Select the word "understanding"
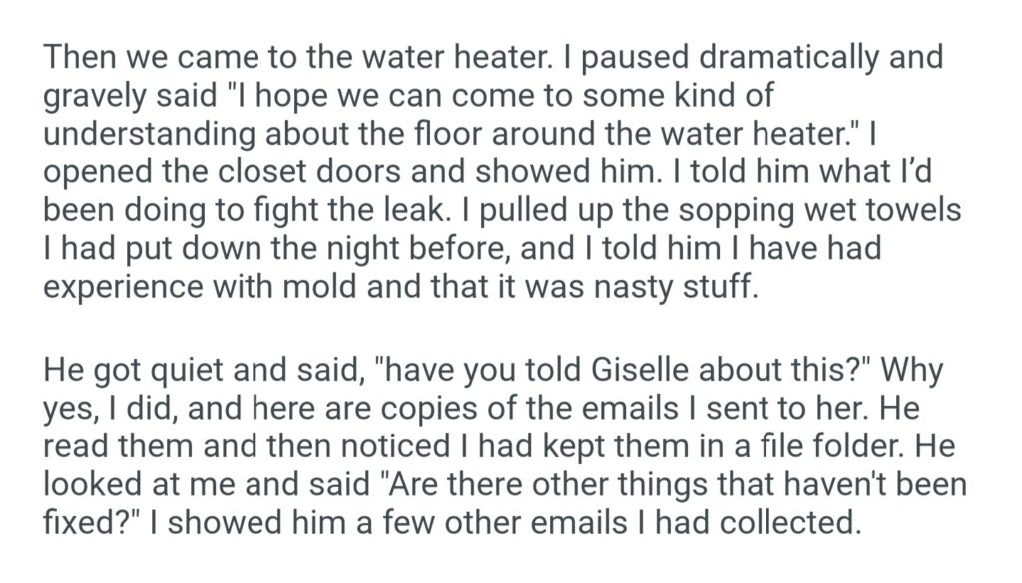The width and height of the screenshot is (1022, 583). coord(144,136)
